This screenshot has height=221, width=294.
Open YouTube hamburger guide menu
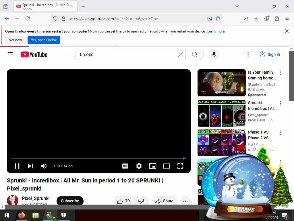pos(10,54)
